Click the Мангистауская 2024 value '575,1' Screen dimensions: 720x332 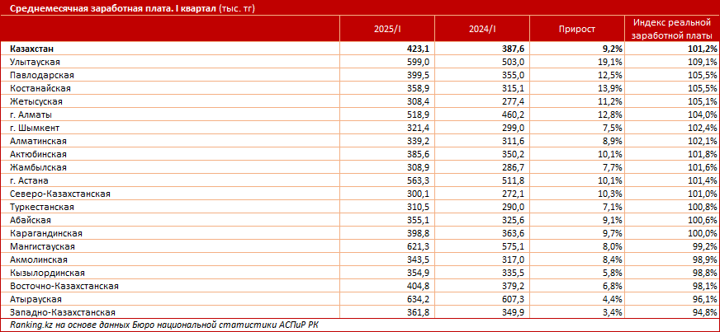(514, 246)
